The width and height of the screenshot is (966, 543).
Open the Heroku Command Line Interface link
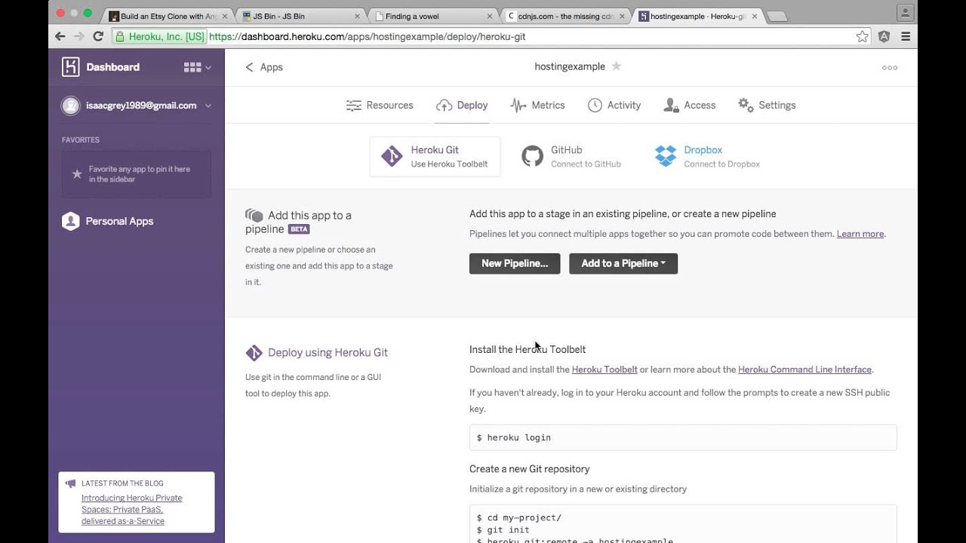[x=804, y=370]
